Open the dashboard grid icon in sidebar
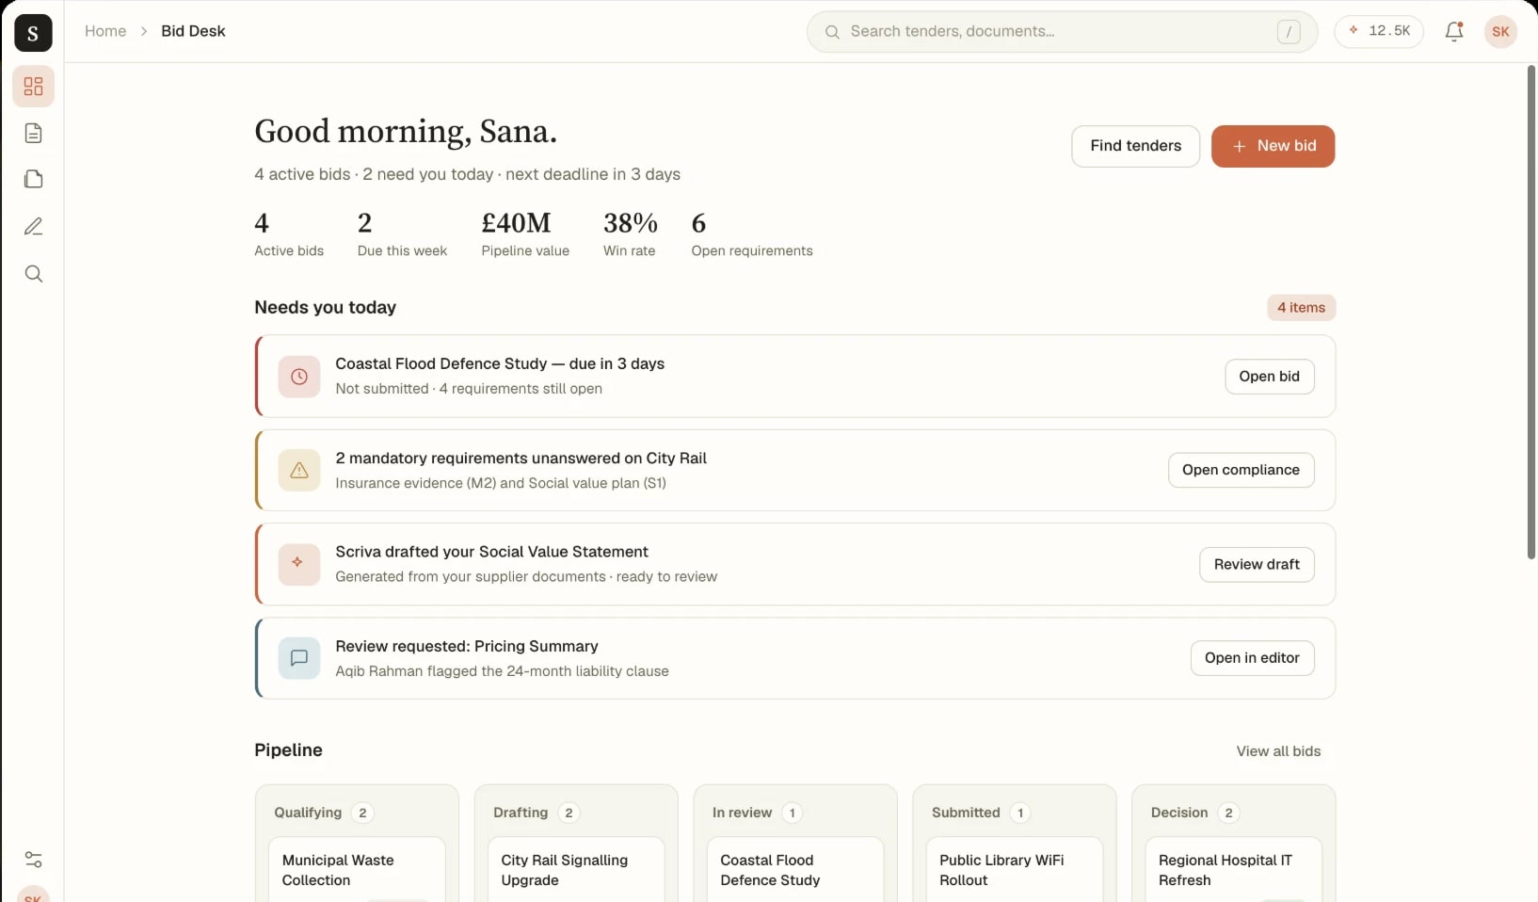This screenshot has width=1538, height=902. pyautogui.click(x=34, y=87)
